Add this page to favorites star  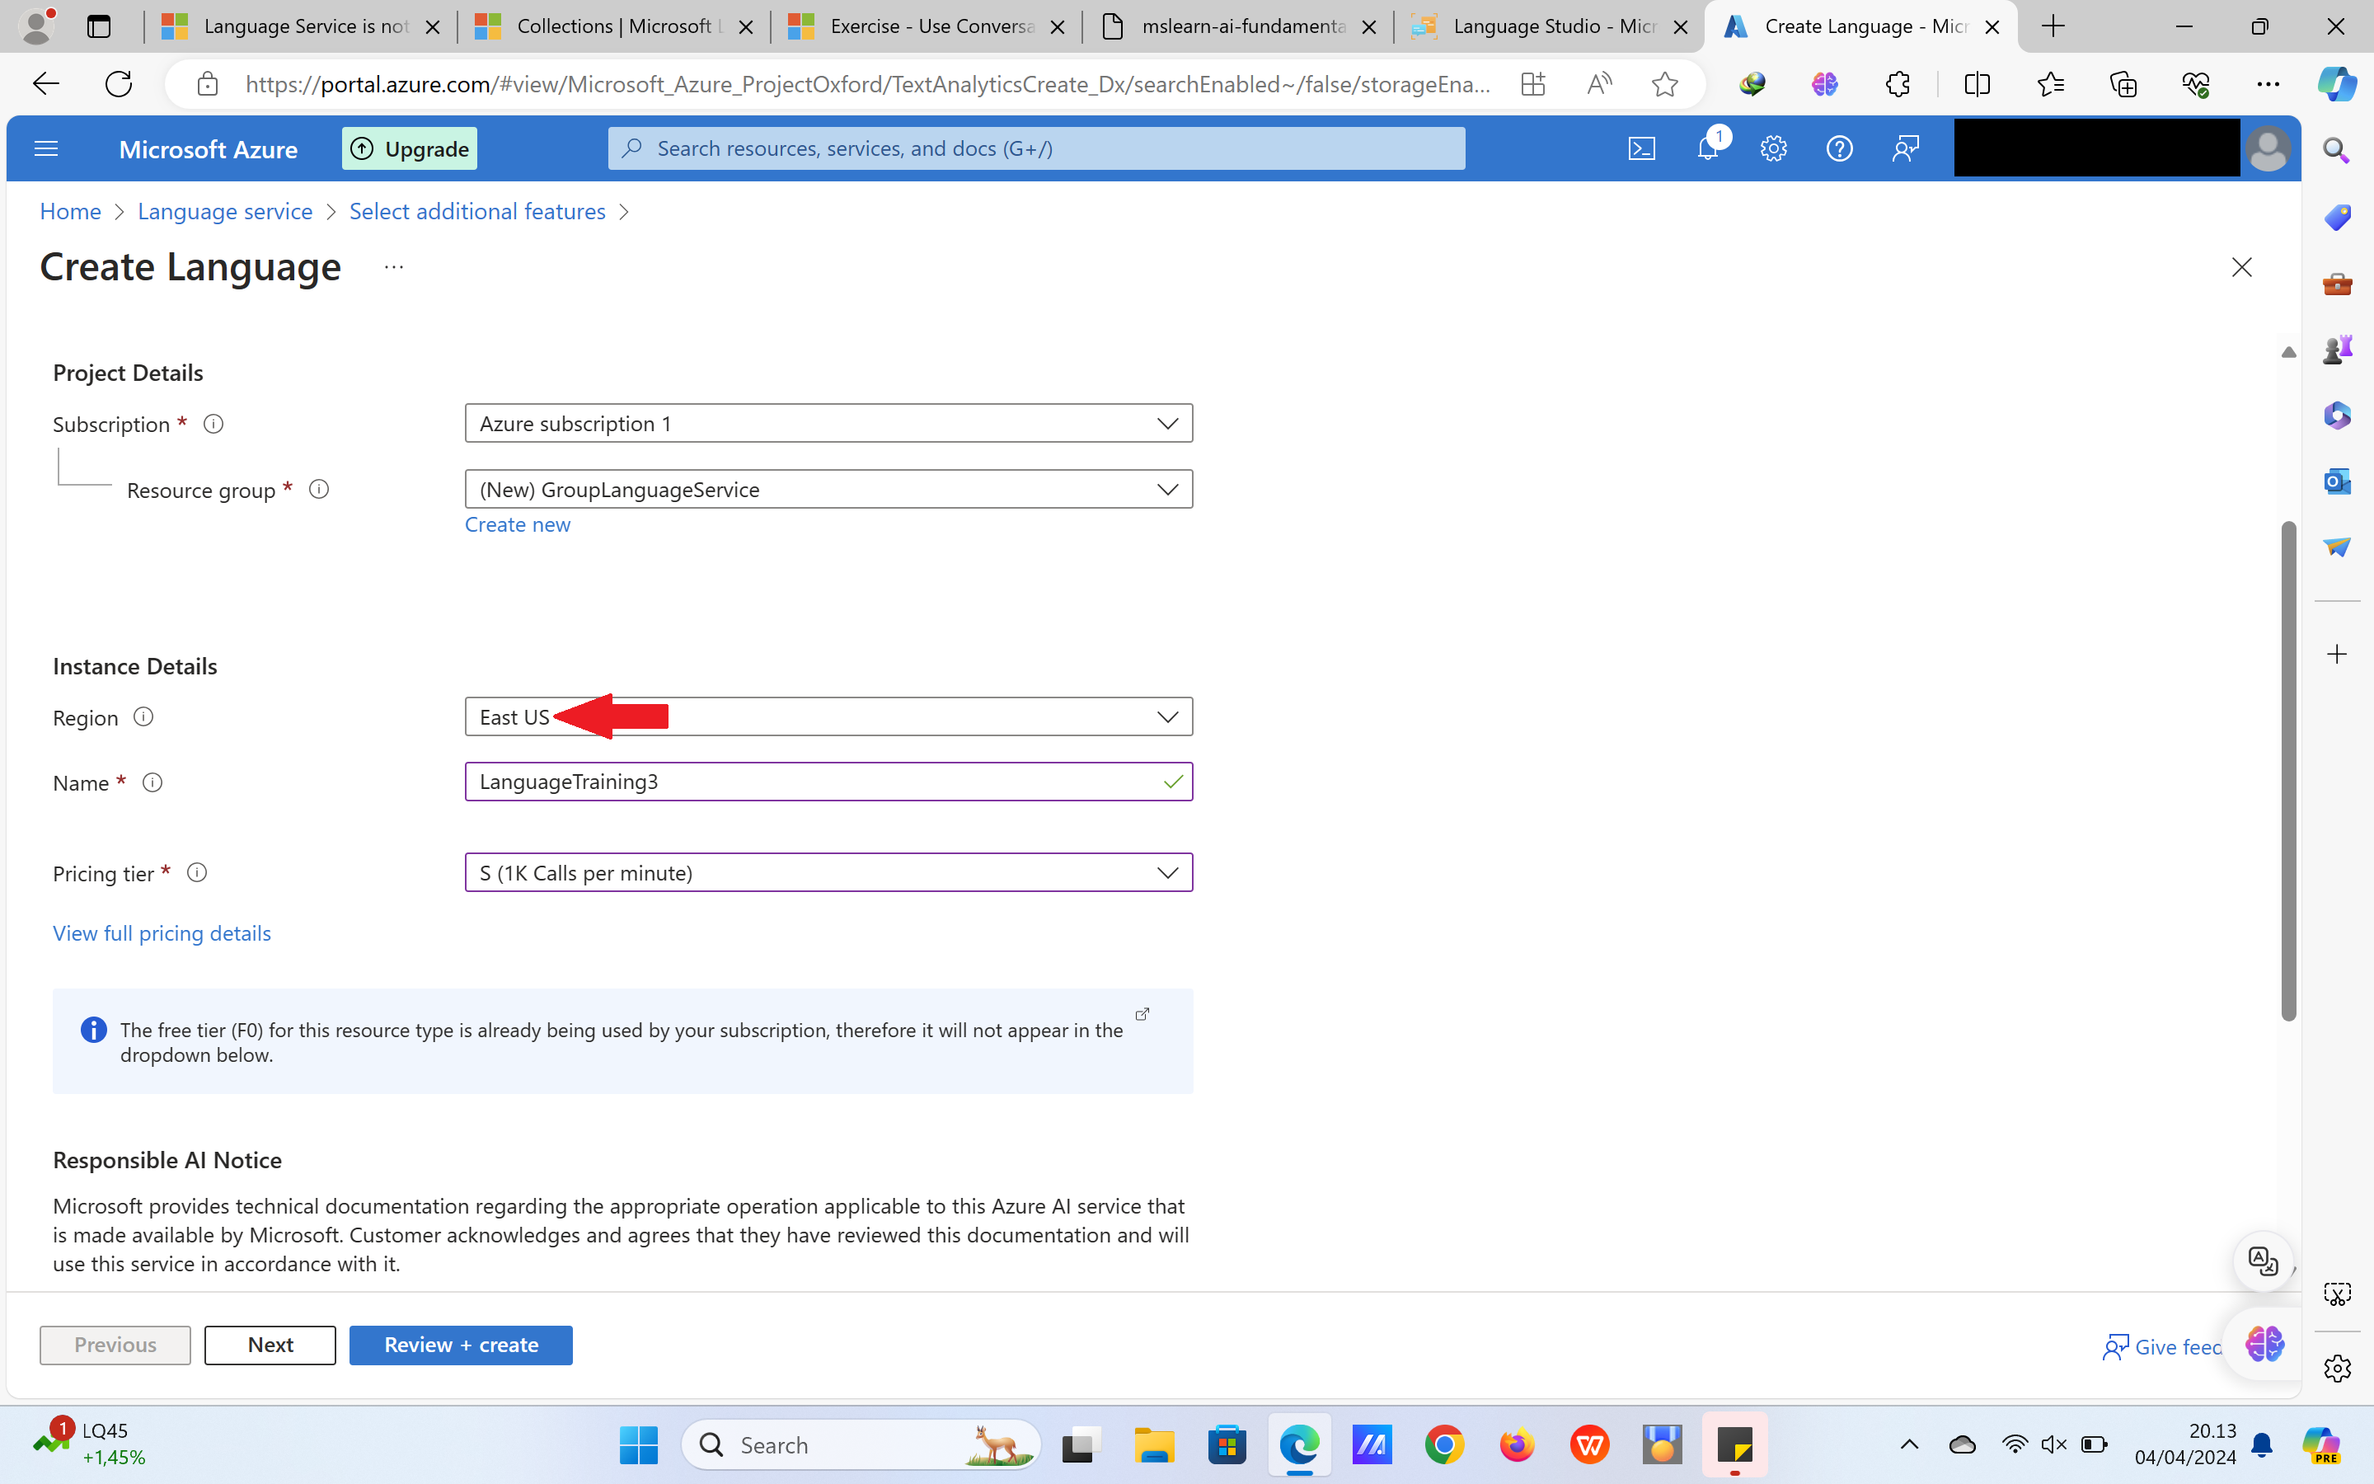click(x=1663, y=84)
